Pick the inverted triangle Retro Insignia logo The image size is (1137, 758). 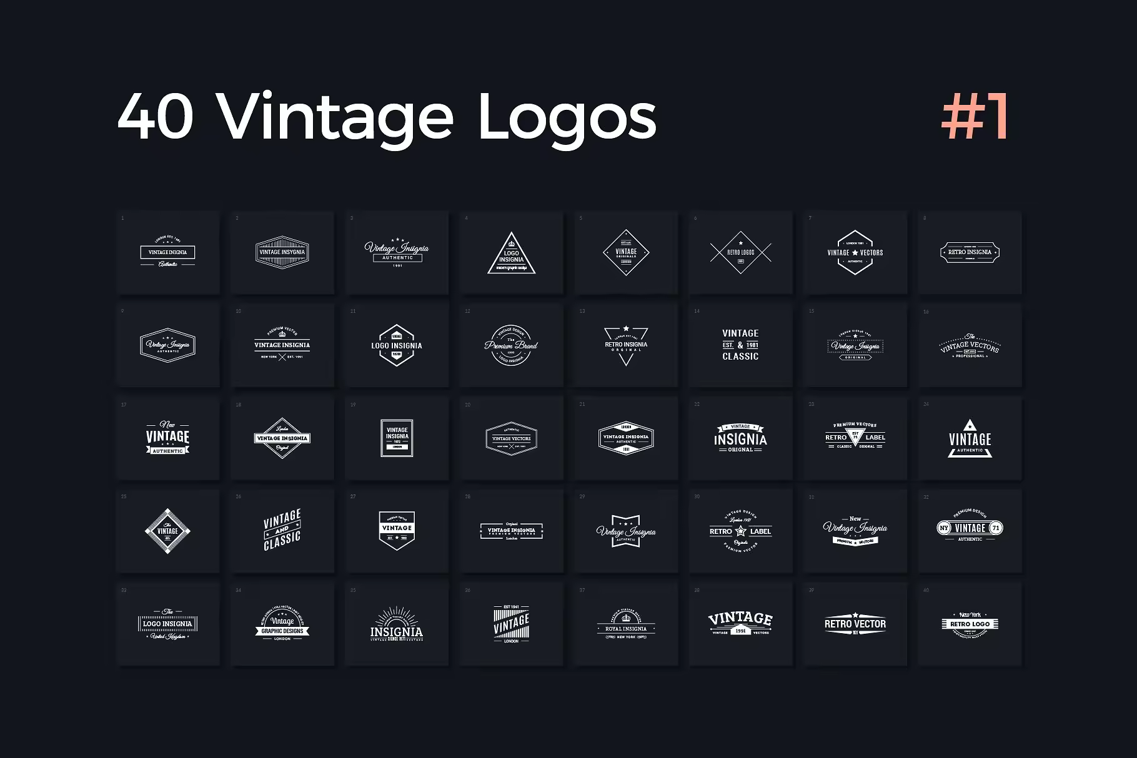pos(626,345)
